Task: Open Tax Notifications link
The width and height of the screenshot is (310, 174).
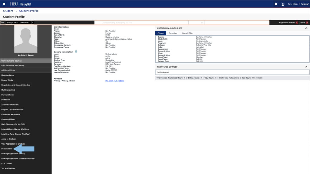Action: click(x=8, y=169)
